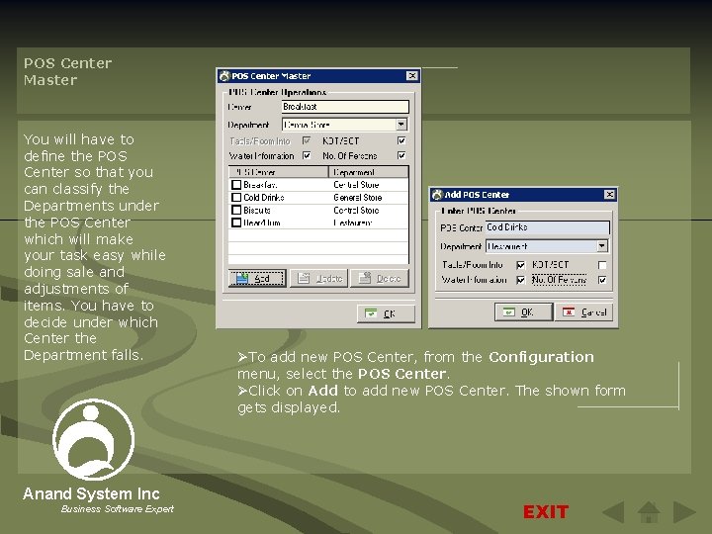Toggle Table/Room Info checkbox in POS Center Master
Image resolution: width=712 pixels, height=534 pixels.
(307, 140)
